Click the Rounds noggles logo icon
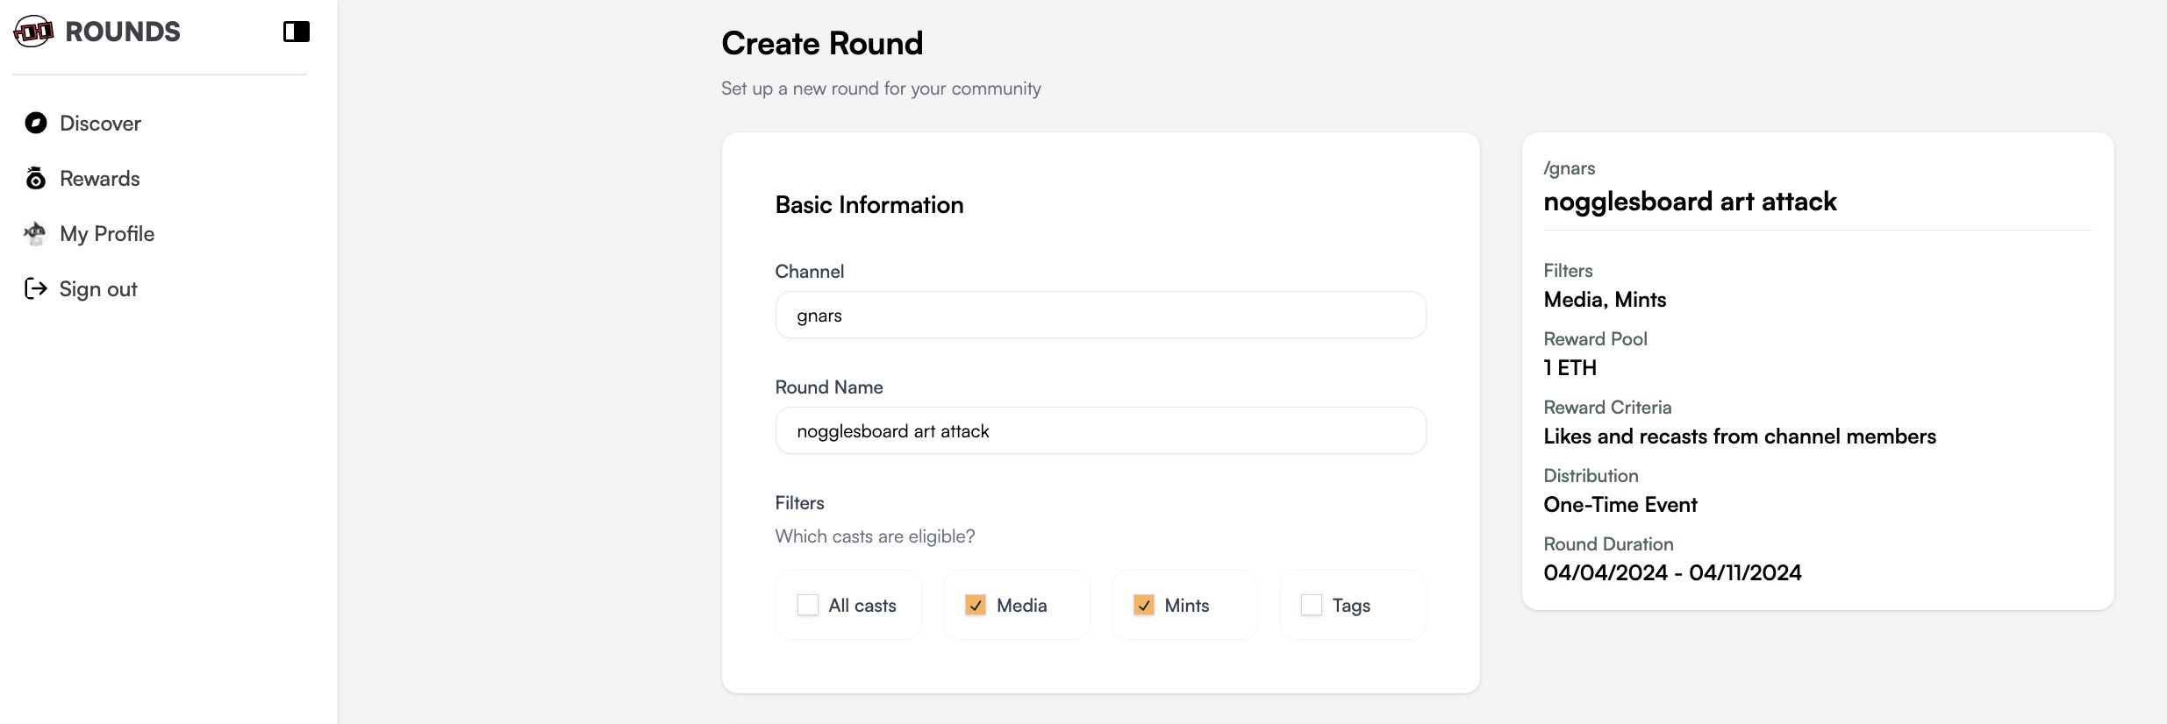 tap(33, 32)
